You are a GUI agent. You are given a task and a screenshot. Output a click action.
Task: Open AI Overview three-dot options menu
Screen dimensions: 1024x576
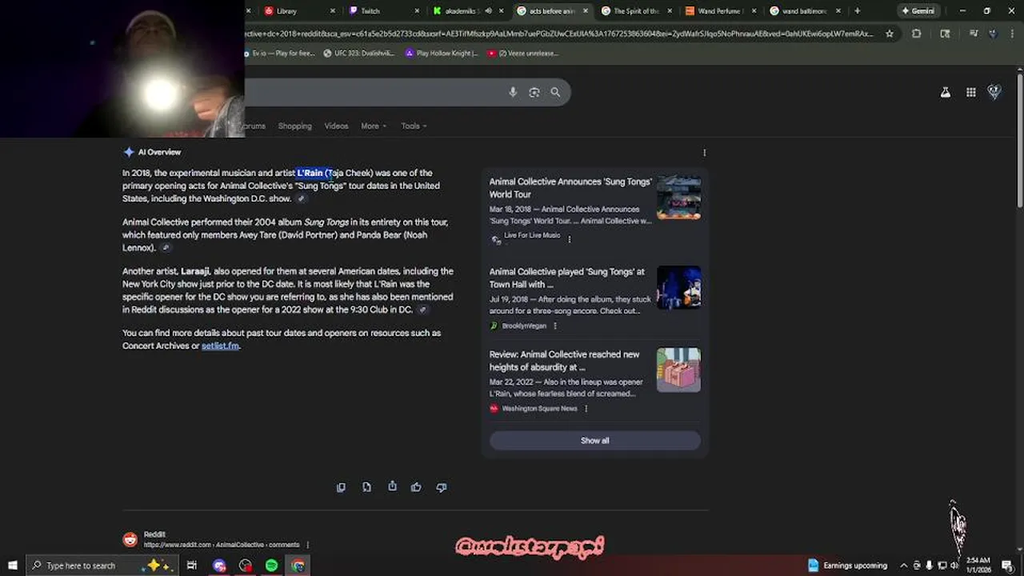pos(704,152)
